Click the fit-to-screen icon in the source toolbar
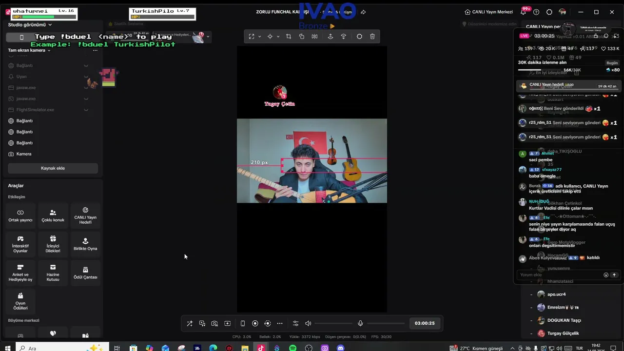Viewport: 624px width, 351px height. (x=252, y=37)
